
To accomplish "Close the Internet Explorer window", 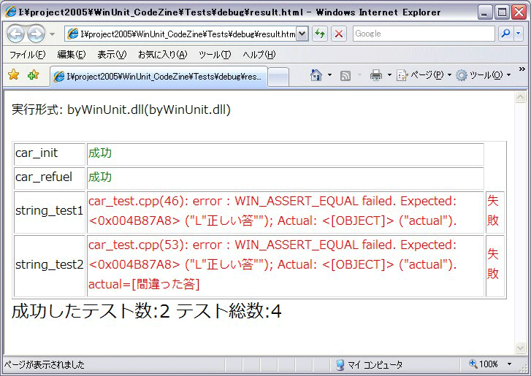I will click(519, 12).
